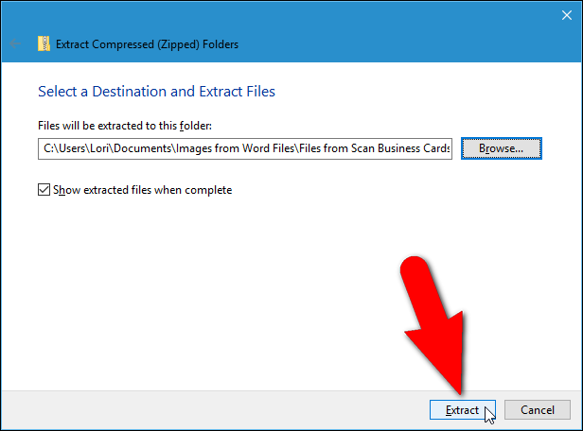This screenshot has width=583, height=431.
Task: Click the back arrow in the title bar
Action: tap(16, 43)
